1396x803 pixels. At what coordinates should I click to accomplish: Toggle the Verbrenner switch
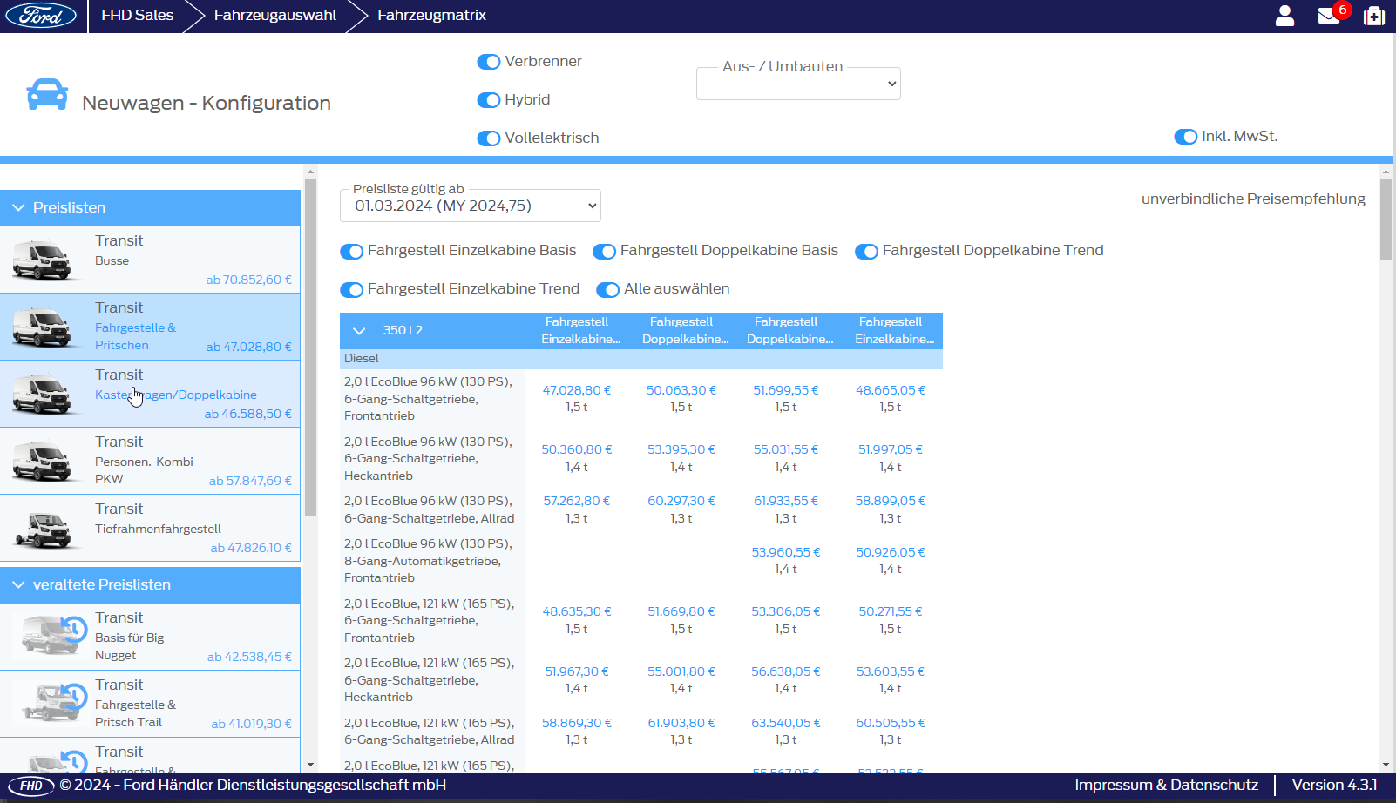[x=489, y=62]
